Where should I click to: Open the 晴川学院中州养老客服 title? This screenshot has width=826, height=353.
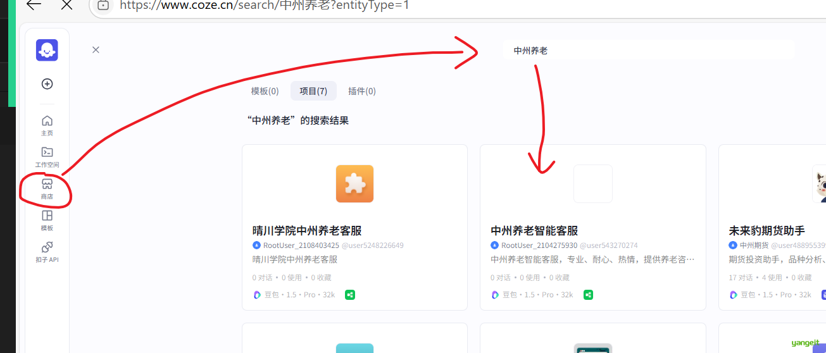[307, 231]
